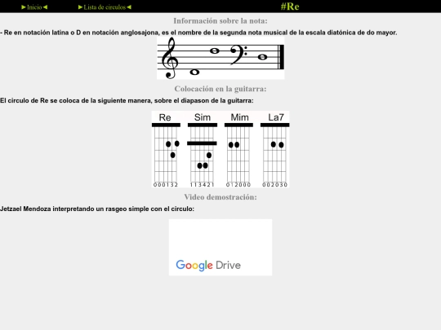Click the final double barline of the staff
This screenshot has width=441, height=330.
281,57
